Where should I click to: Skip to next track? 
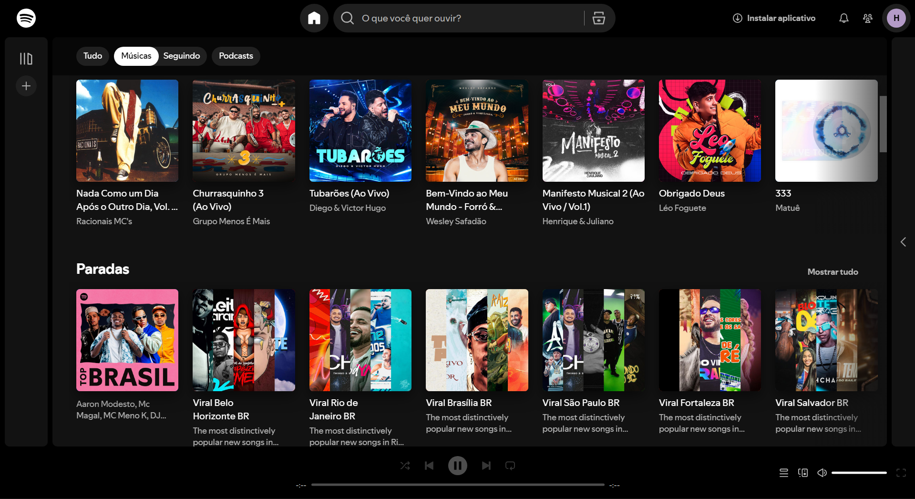486,466
